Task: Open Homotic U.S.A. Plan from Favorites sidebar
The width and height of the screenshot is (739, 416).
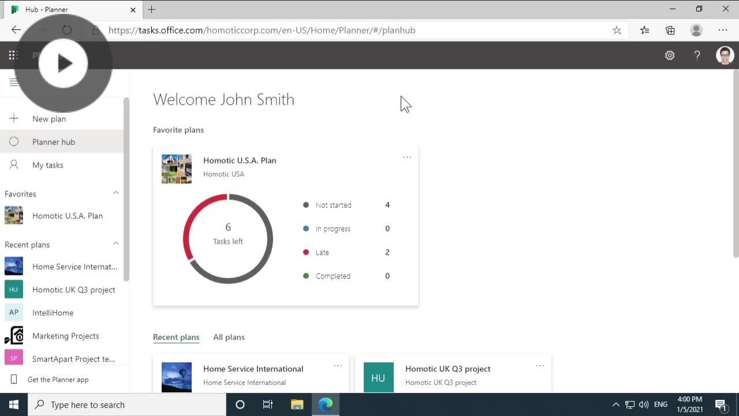Action: [62, 216]
